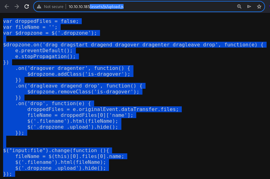Click the droppedFiles[0]['name'] assignment line
Screen dimensions: 270x179
[80, 115]
